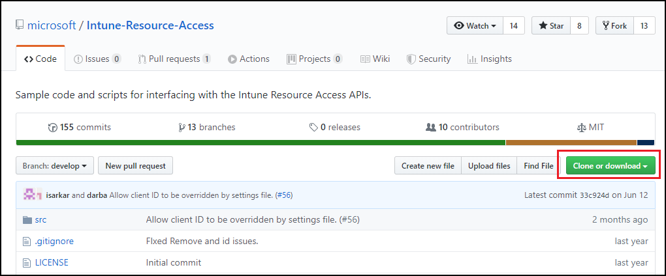The image size is (666, 276).
Task: Open the Pull requests tab
Action: 174,59
